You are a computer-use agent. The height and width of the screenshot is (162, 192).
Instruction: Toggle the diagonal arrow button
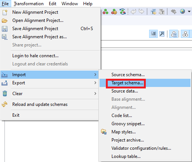pyautogui.click(x=162, y=34)
